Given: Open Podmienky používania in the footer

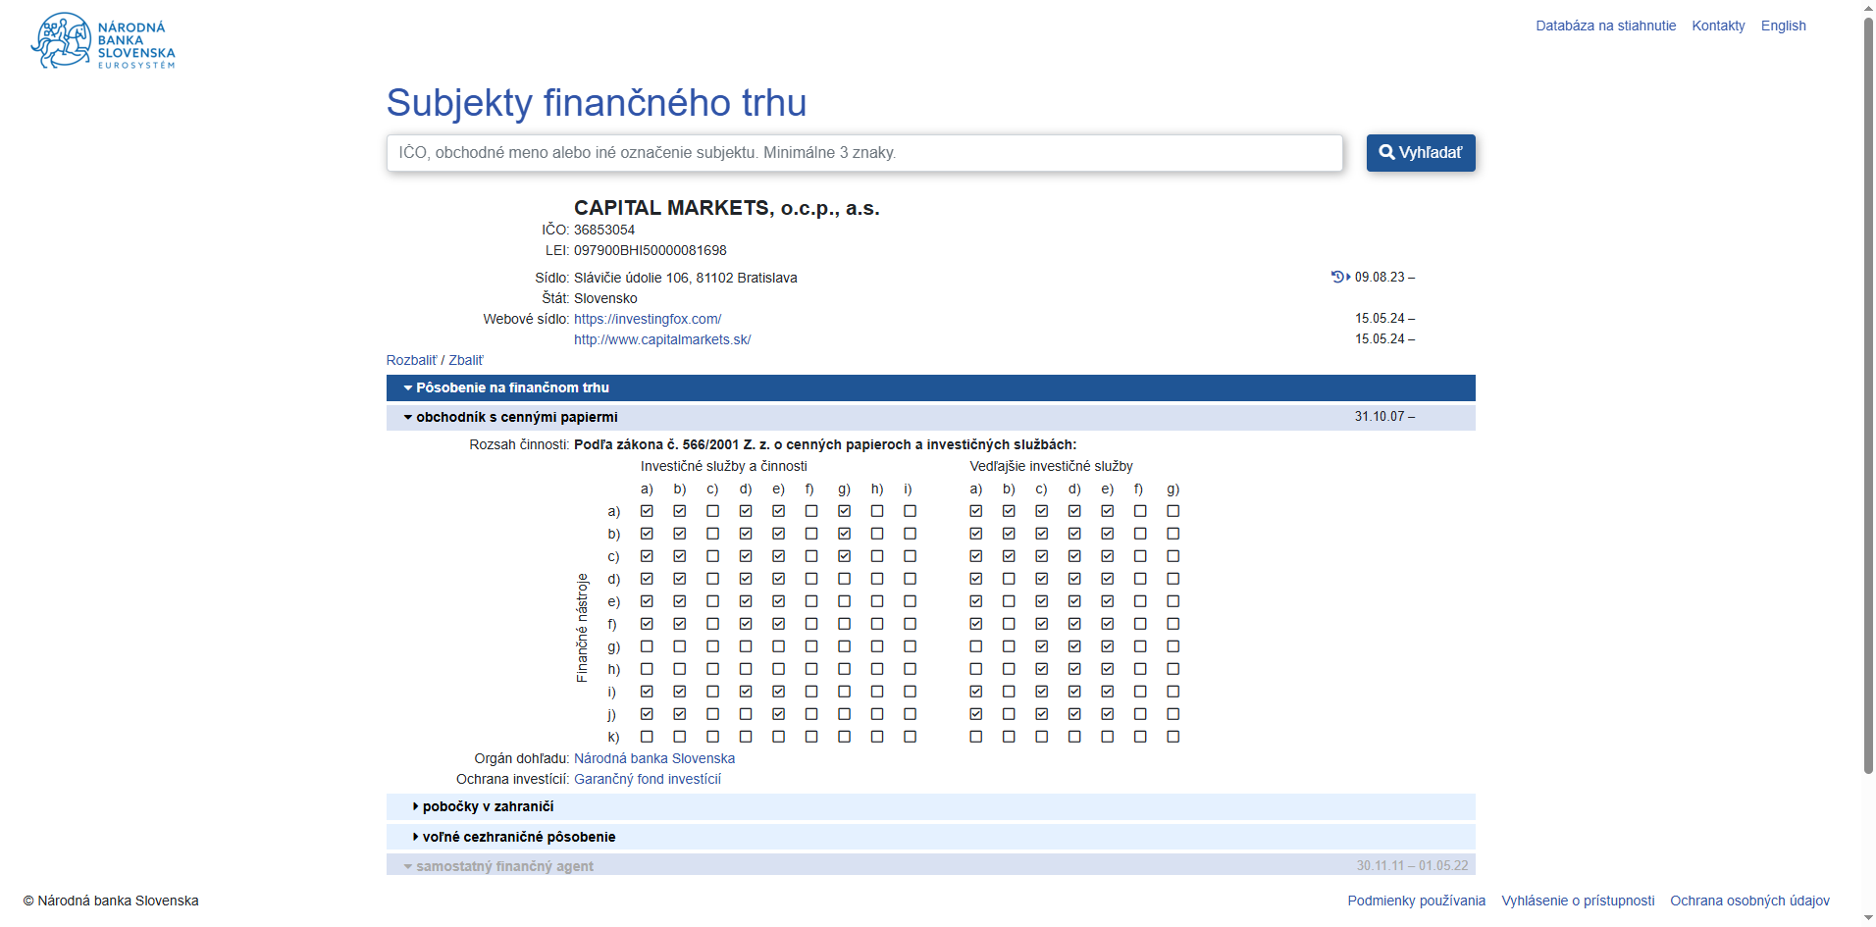Looking at the screenshot, I should [x=1416, y=901].
